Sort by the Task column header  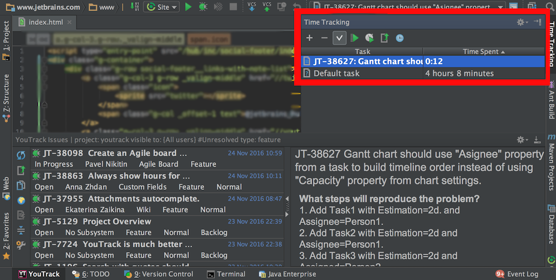[x=362, y=51]
